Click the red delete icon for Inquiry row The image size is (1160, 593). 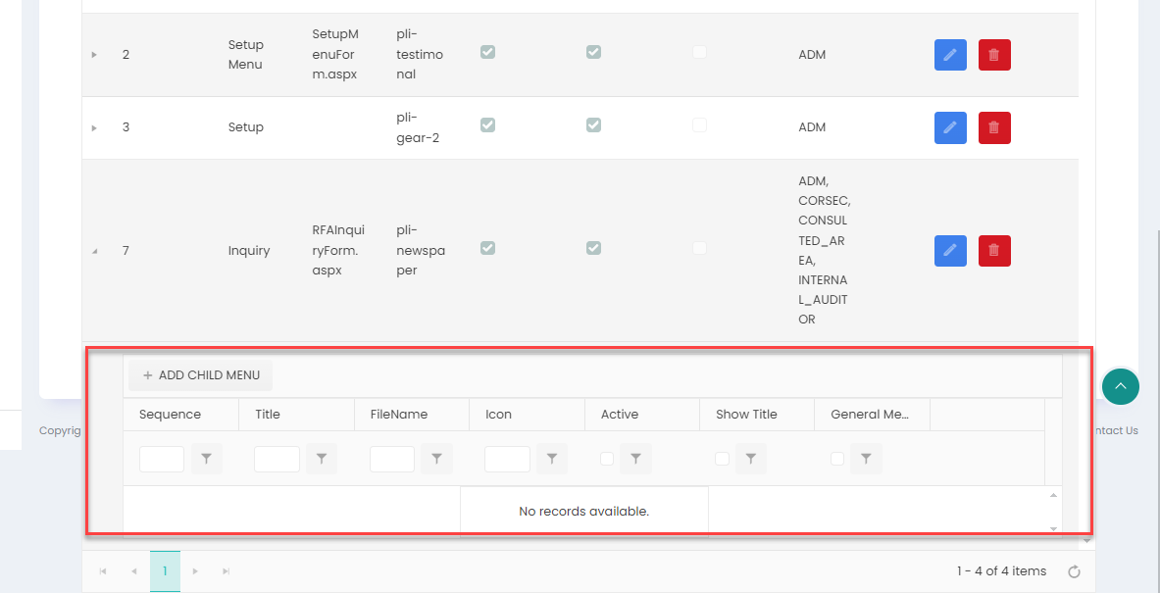[993, 251]
